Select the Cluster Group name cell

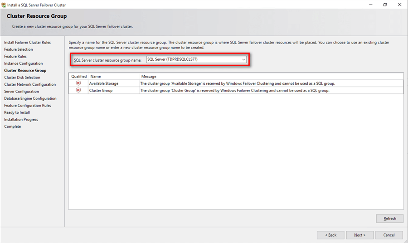click(113, 91)
